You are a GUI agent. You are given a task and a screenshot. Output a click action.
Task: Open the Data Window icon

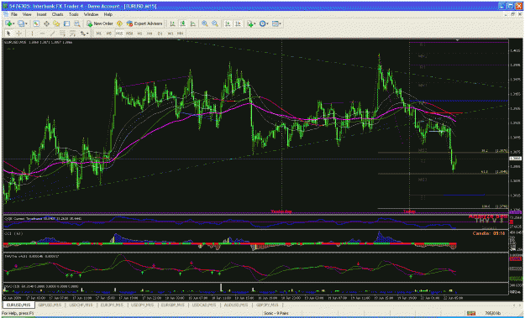pos(46,23)
